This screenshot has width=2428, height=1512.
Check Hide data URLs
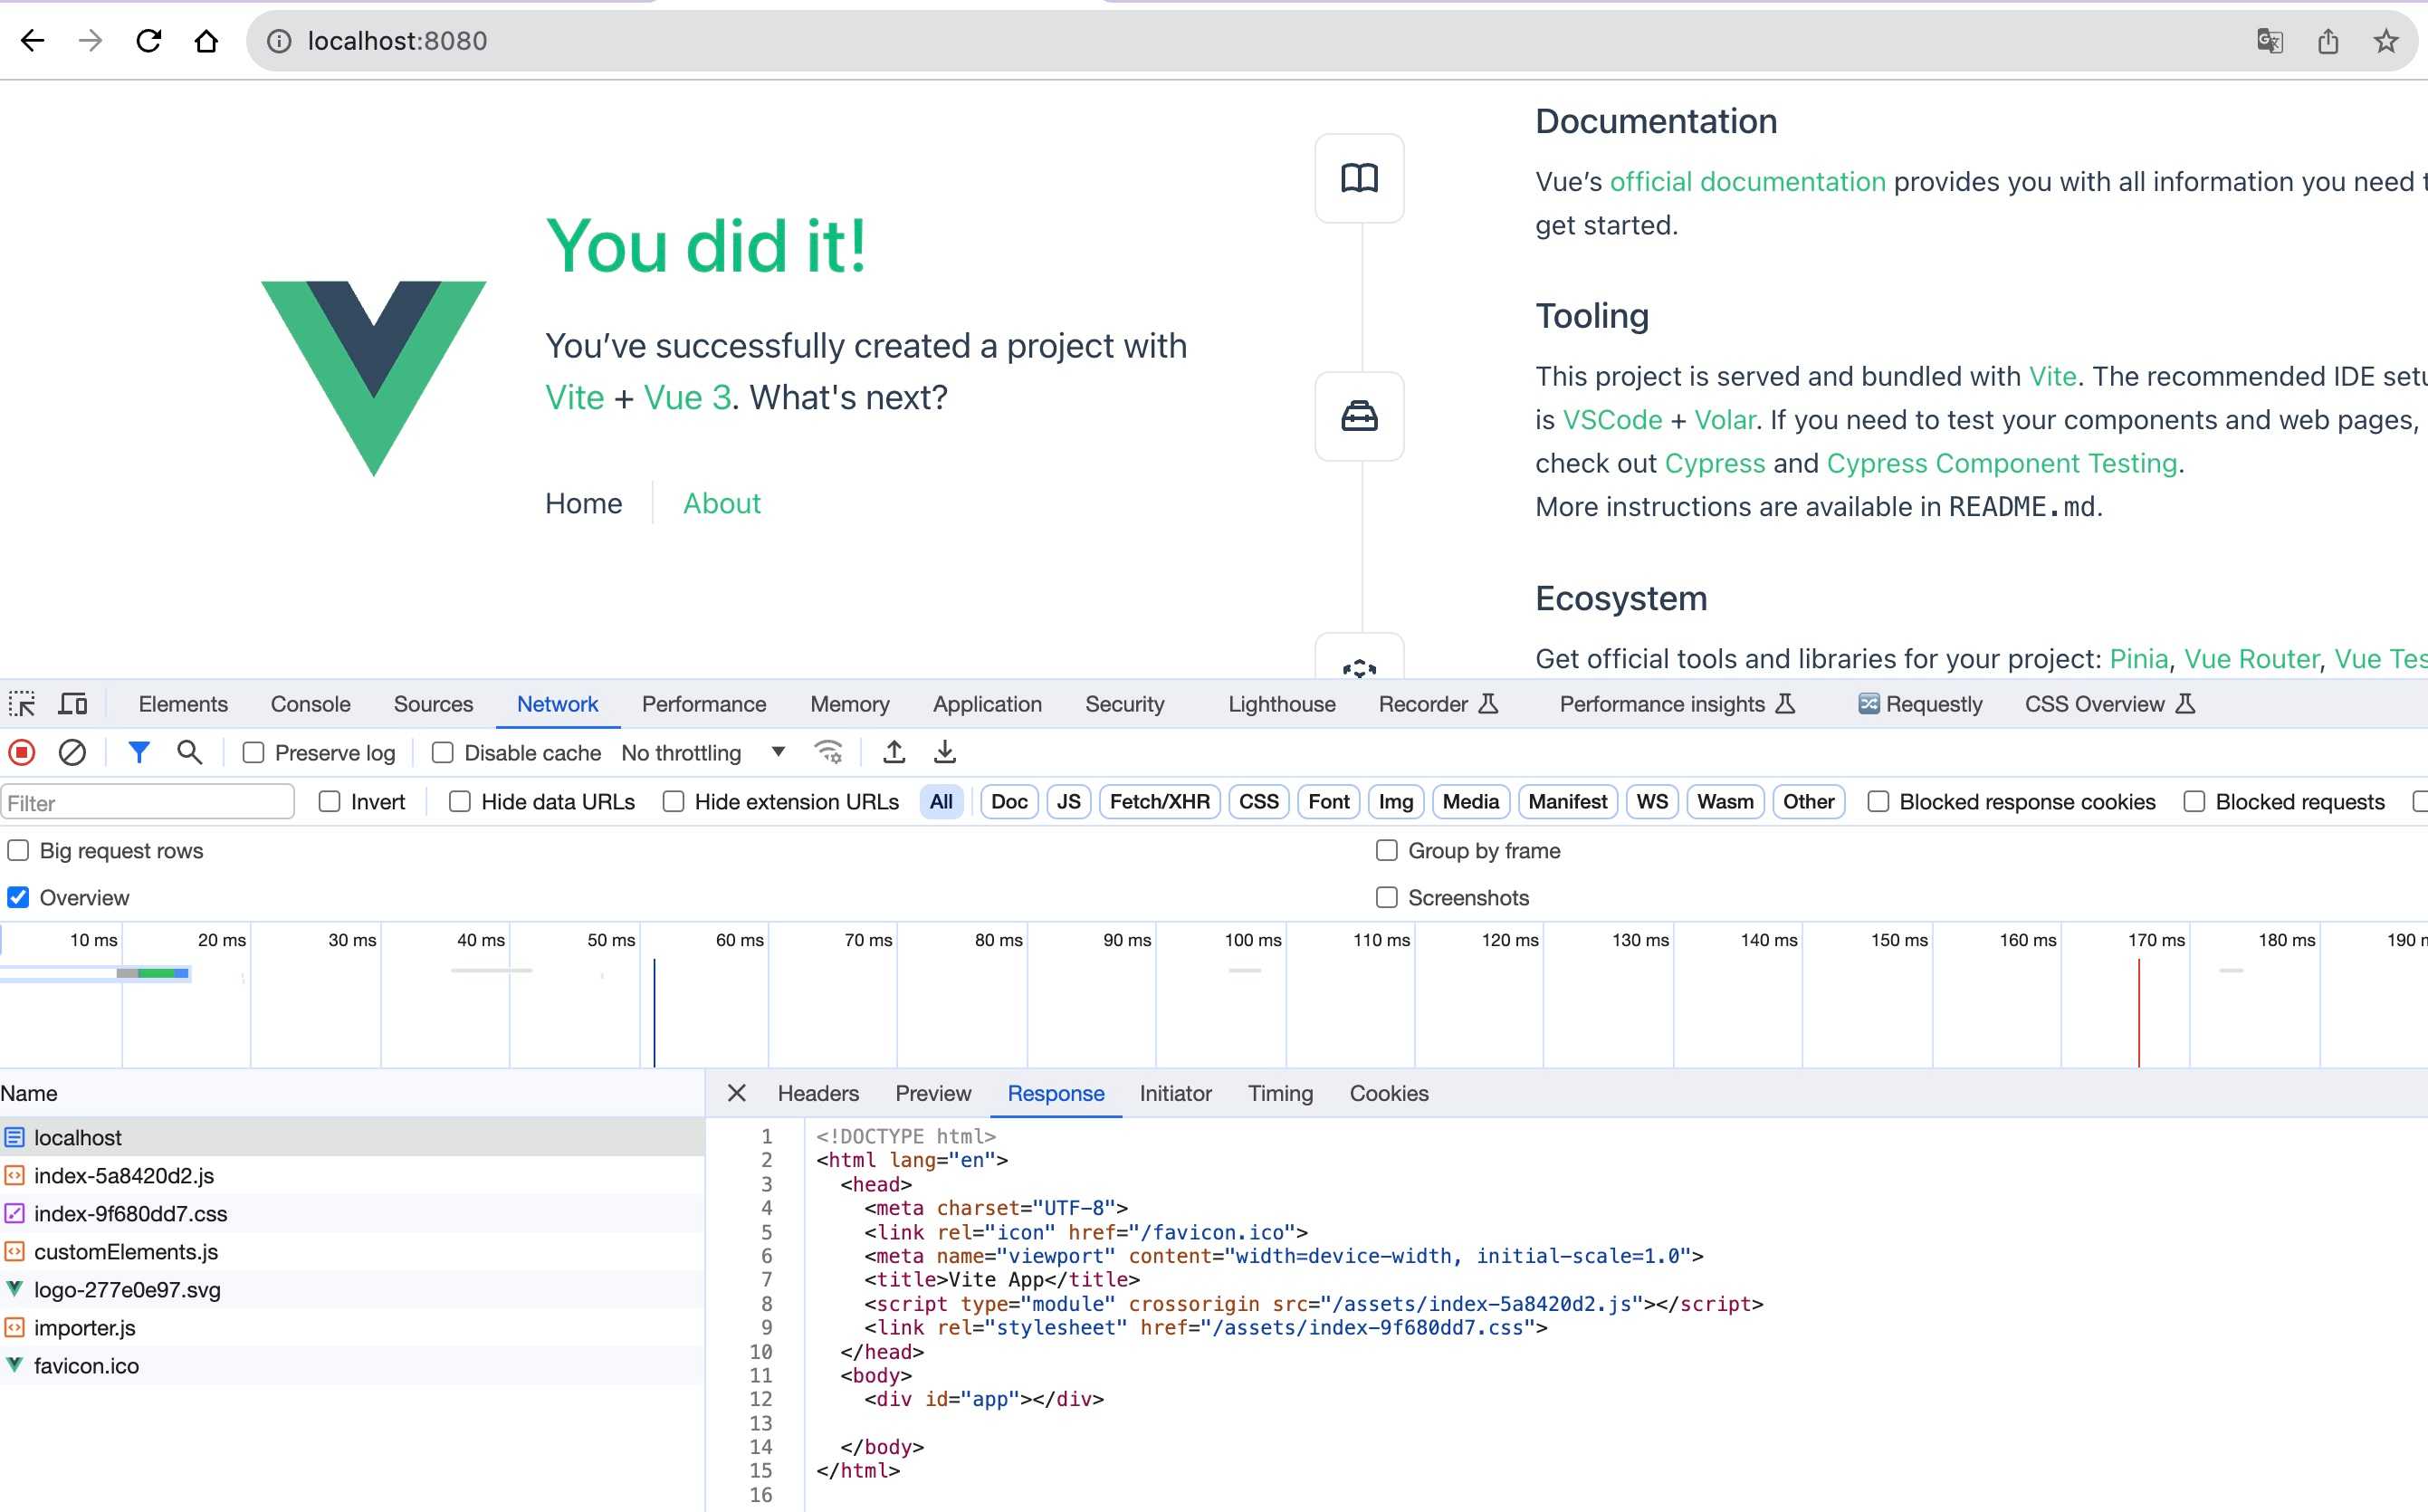(460, 802)
